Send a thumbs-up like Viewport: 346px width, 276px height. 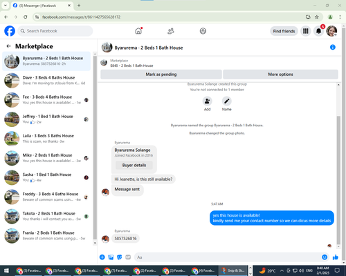tap(336, 257)
